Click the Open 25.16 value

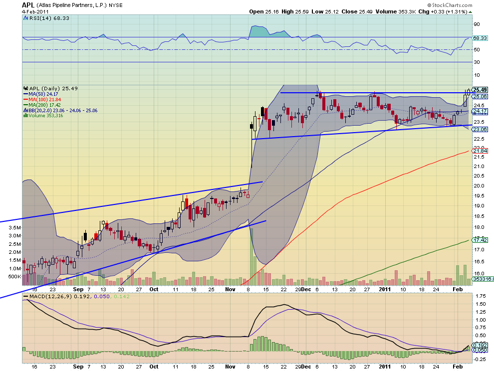coord(263,11)
